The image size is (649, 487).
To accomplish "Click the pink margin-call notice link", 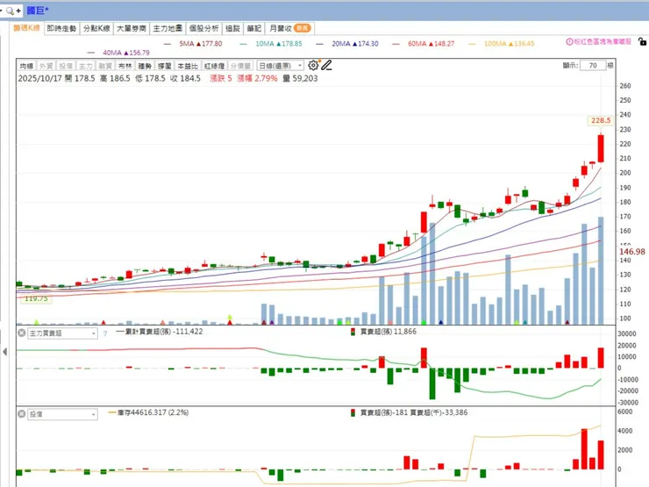I will tap(602, 42).
